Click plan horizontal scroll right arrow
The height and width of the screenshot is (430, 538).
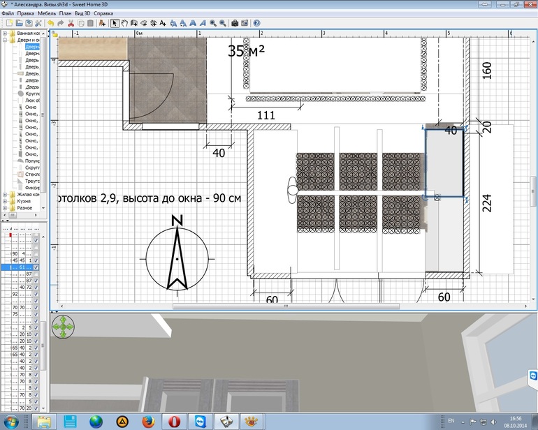[526, 306]
